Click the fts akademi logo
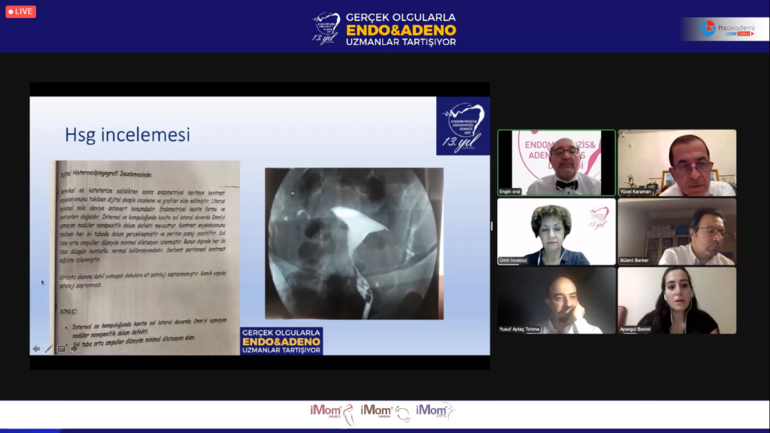This screenshot has height=433, width=770. click(725, 29)
